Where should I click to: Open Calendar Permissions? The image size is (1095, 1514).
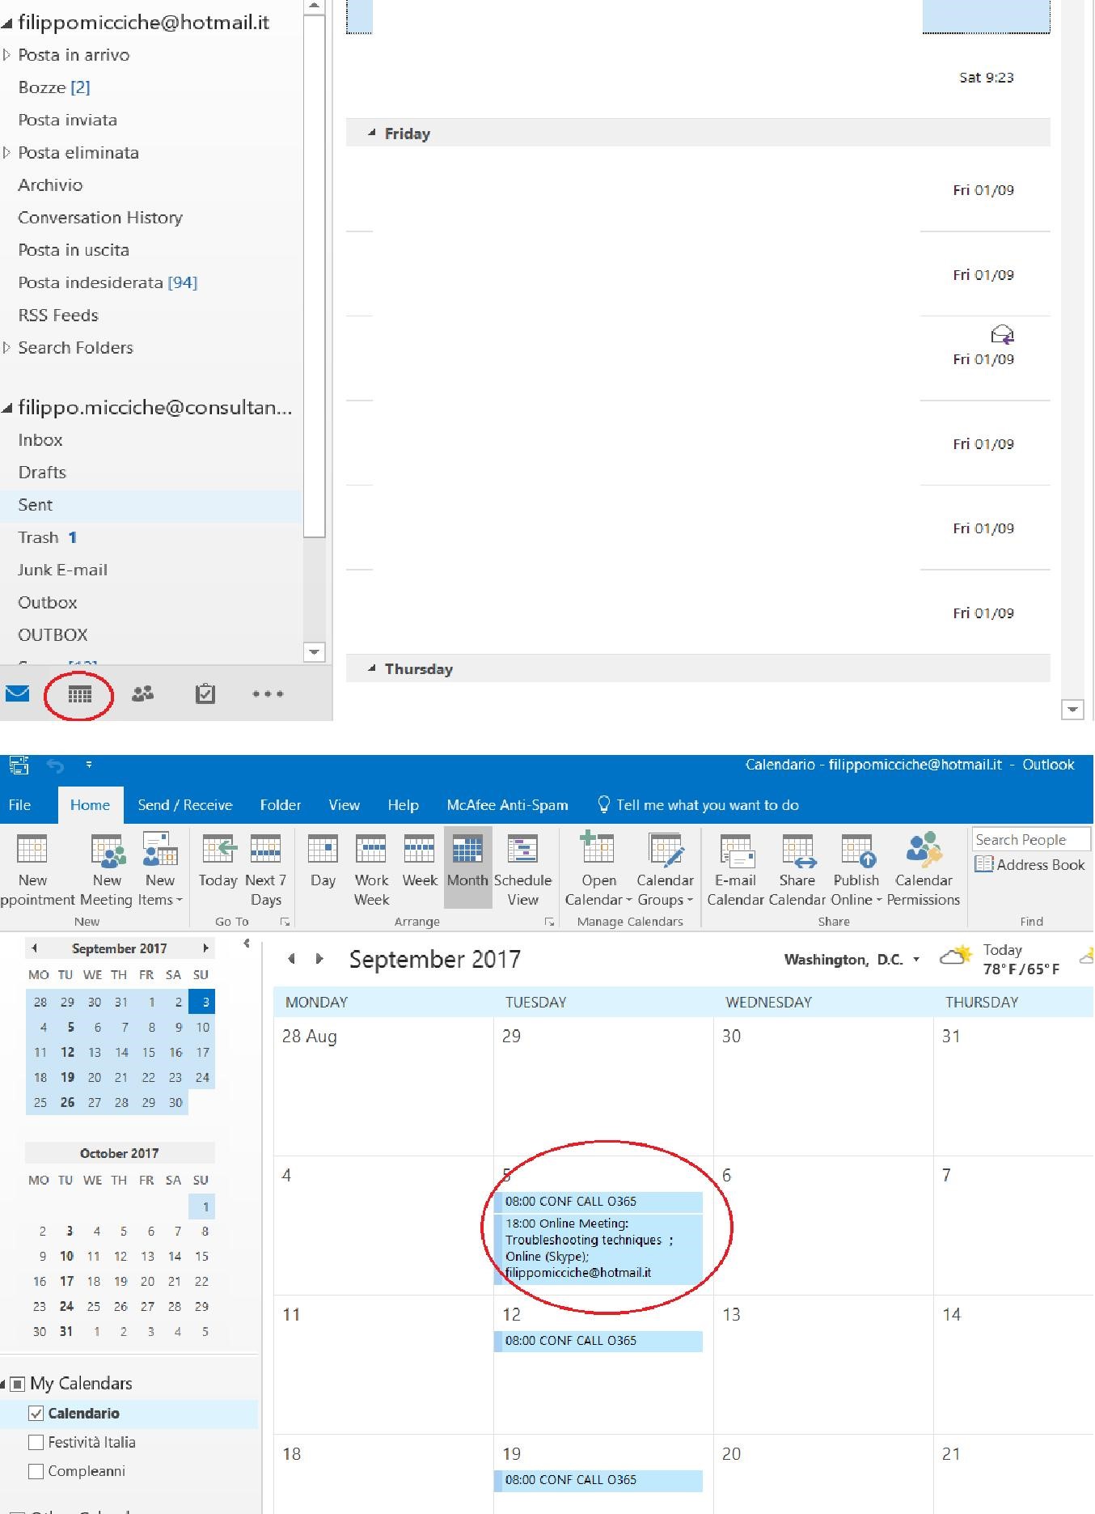click(924, 869)
